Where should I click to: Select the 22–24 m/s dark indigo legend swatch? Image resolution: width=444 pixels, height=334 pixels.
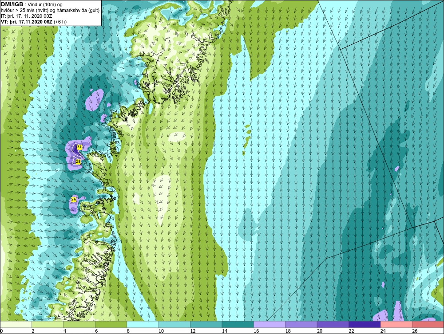coord(365,324)
